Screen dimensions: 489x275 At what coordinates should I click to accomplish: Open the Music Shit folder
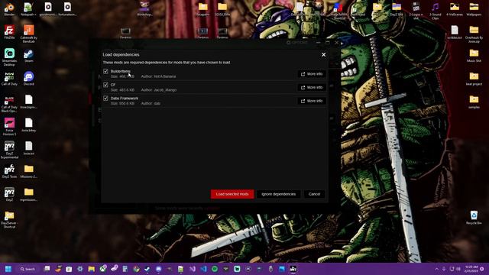point(474,56)
